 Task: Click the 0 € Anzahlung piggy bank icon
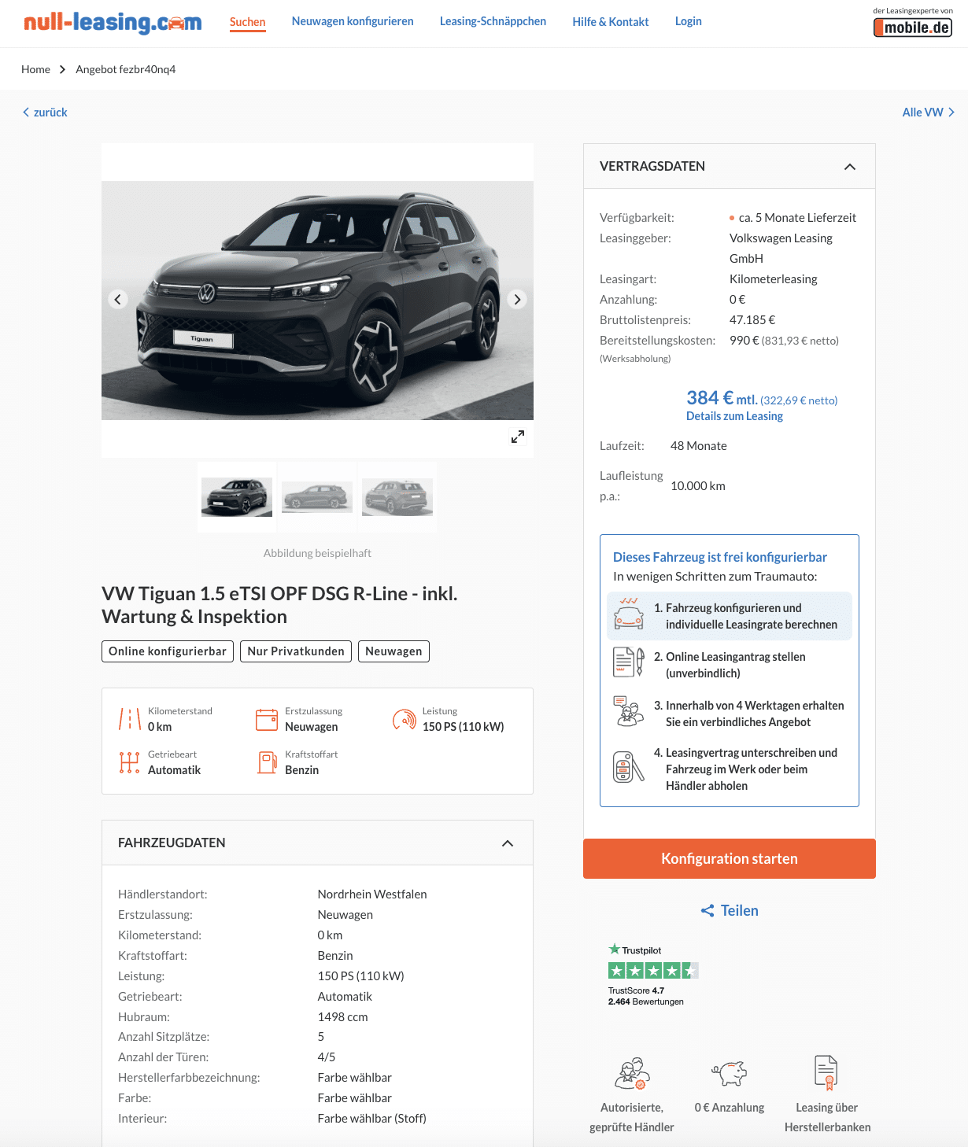(x=730, y=1072)
